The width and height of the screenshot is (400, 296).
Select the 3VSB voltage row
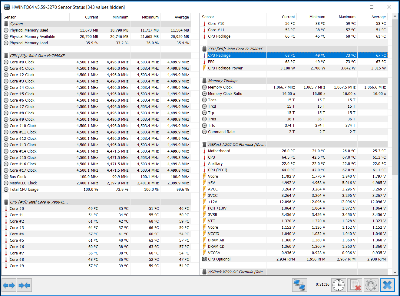click(294, 214)
